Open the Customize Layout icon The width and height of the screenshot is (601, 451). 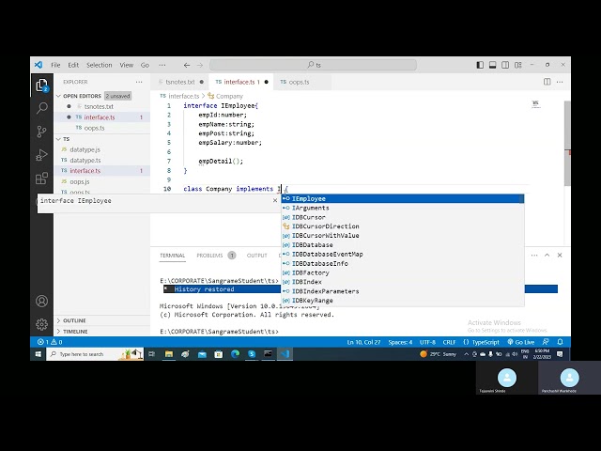tap(518, 65)
